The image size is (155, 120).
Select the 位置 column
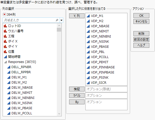coord(11,52)
